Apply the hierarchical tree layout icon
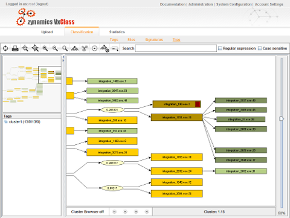 (x=75, y=48)
